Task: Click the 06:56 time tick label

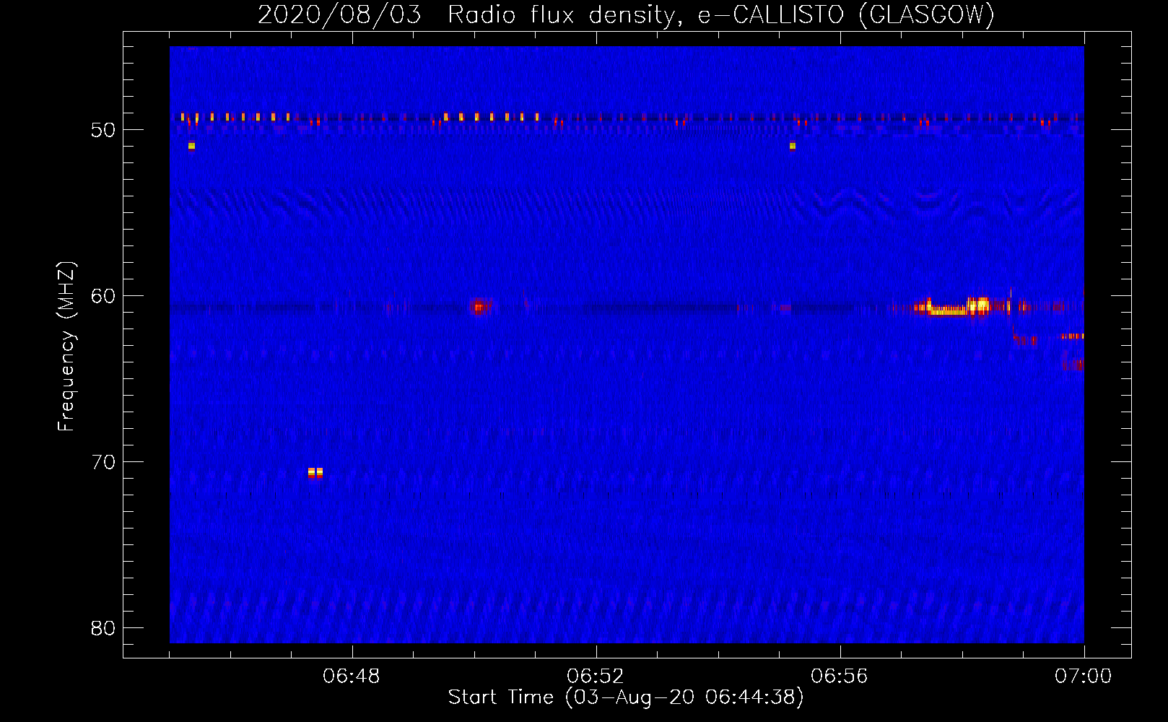Action: pyautogui.click(x=840, y=677)
